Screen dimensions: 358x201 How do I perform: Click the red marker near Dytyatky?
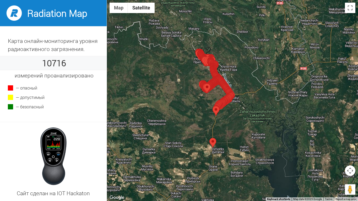coord(213,143)
